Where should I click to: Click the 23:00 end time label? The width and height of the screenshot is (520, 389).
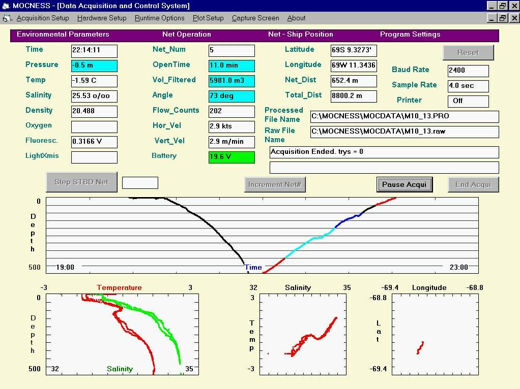tap(458, 267)
